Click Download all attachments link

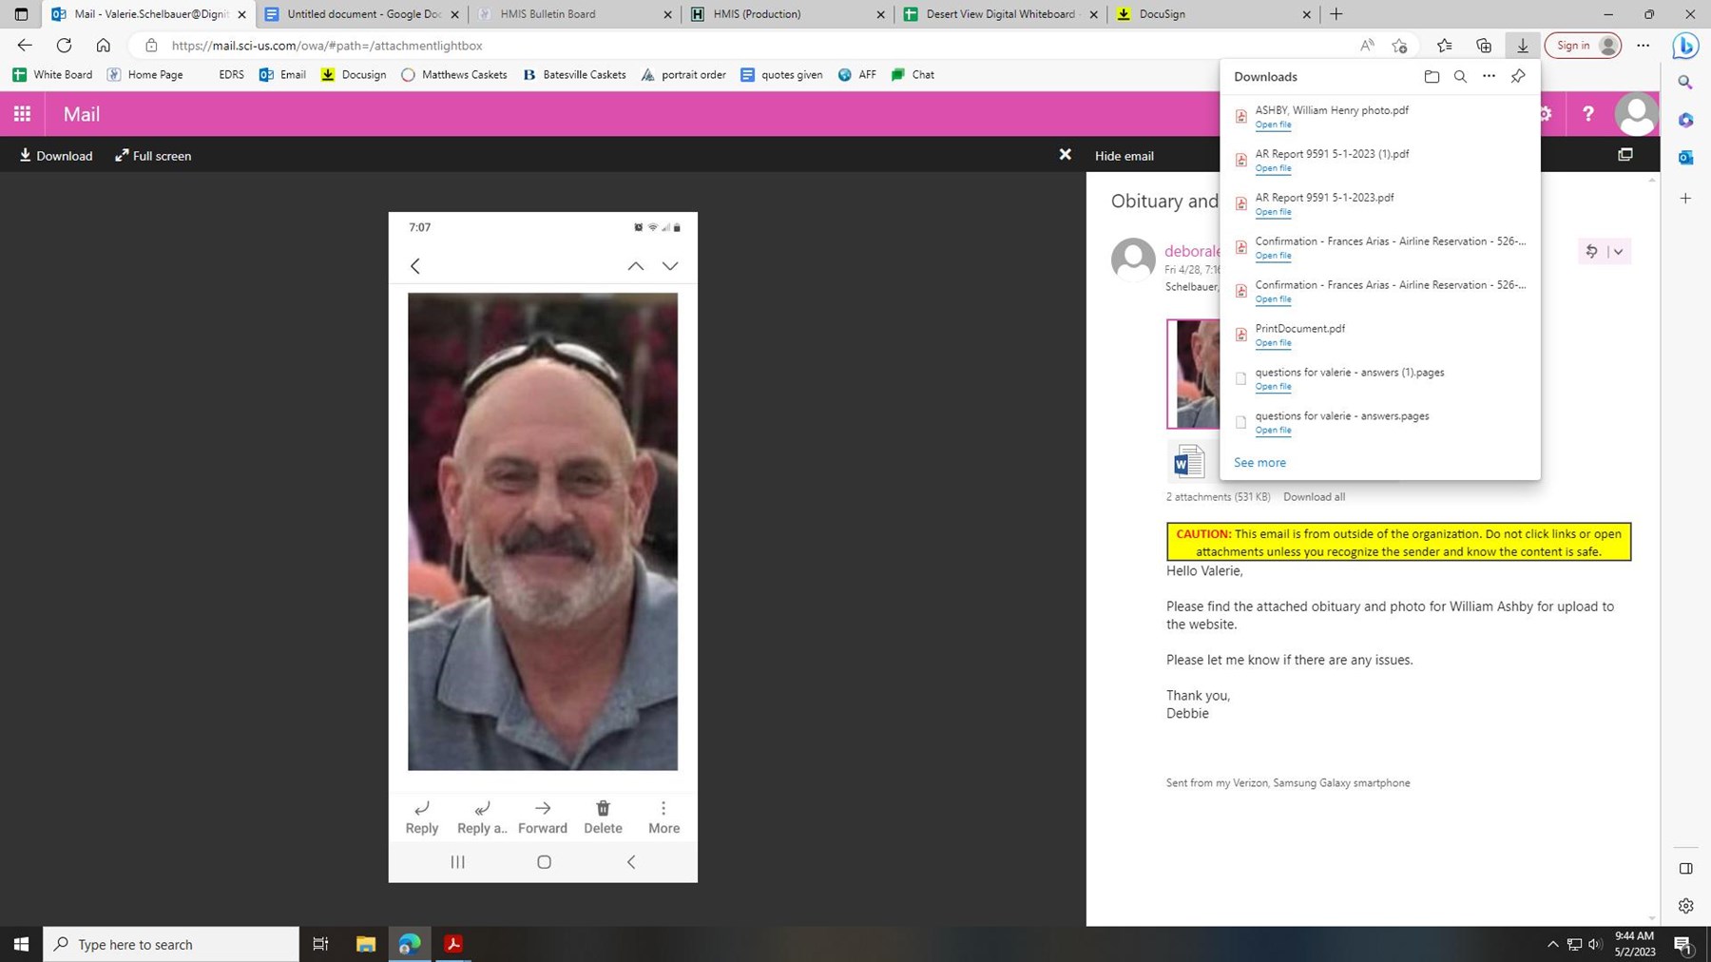point(1314,497)
